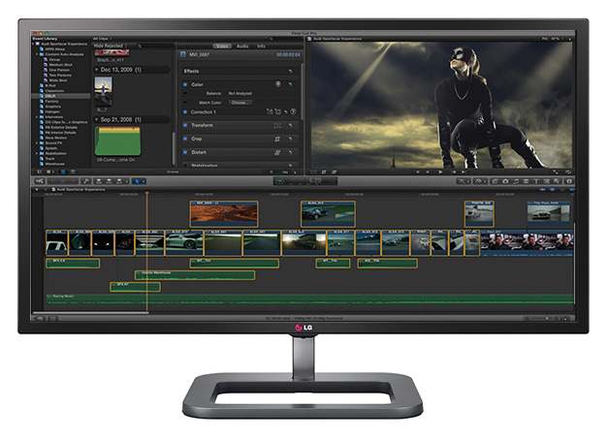Toggle the Crop enable checkbox
Viewport: 609px width, 440px height.
point(185,139)
